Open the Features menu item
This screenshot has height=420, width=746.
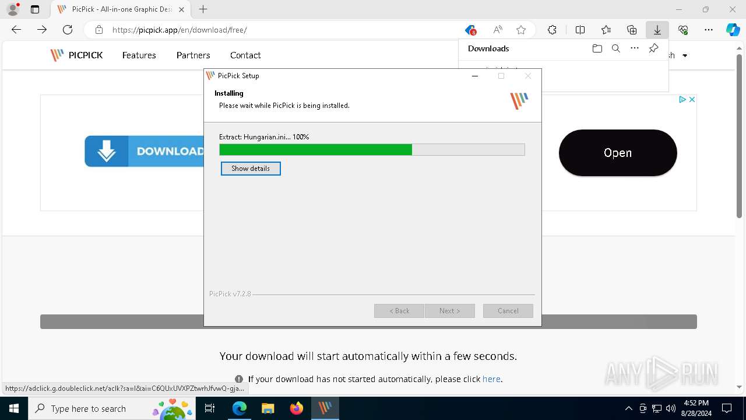click(139, 55)
